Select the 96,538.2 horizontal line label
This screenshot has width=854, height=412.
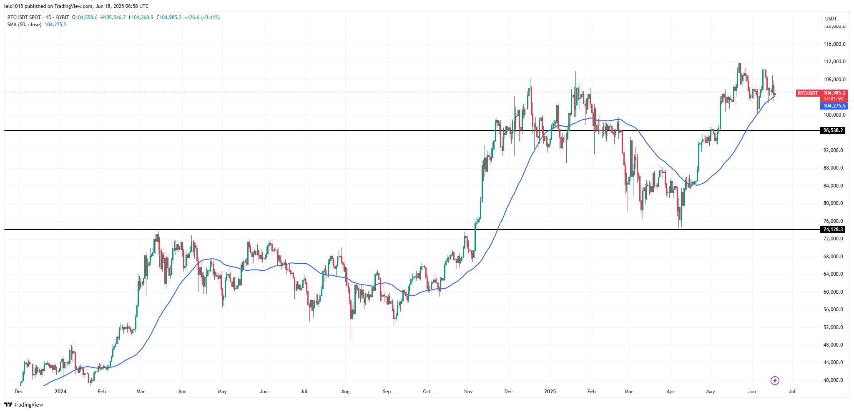[x=833, y=130]
